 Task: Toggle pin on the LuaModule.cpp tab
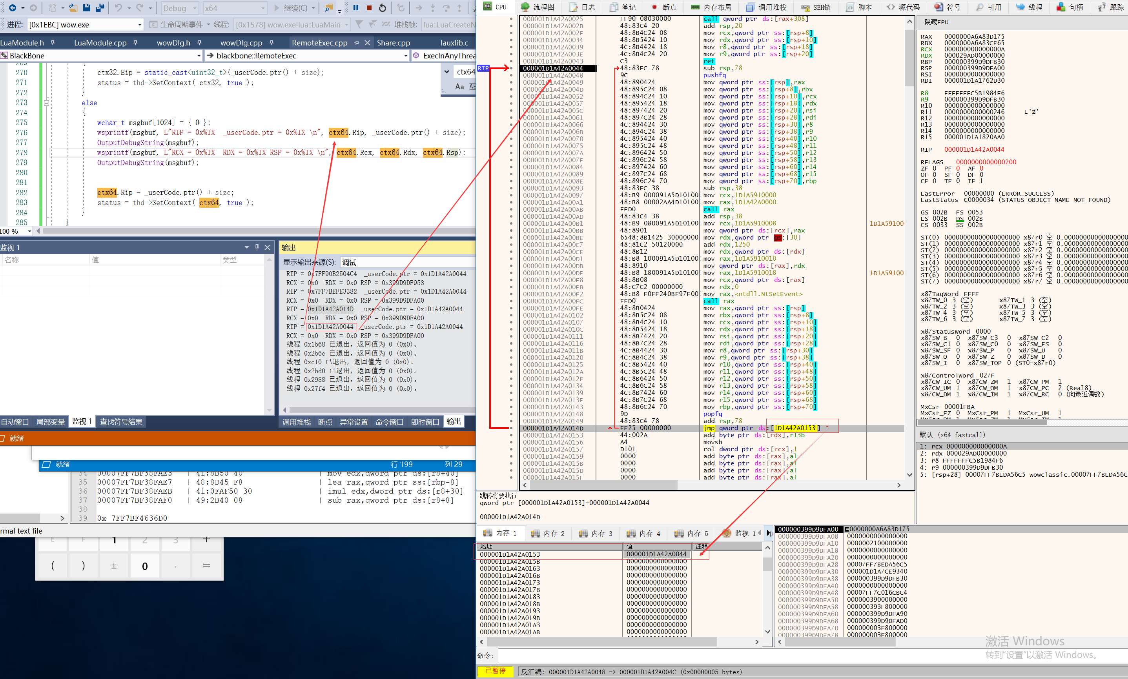tap(135, 43)
